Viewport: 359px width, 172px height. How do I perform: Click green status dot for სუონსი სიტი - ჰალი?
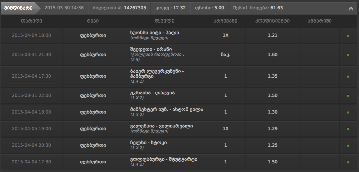(348, 36)
